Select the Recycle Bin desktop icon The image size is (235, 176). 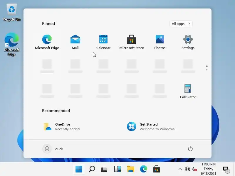click(12, 12)
